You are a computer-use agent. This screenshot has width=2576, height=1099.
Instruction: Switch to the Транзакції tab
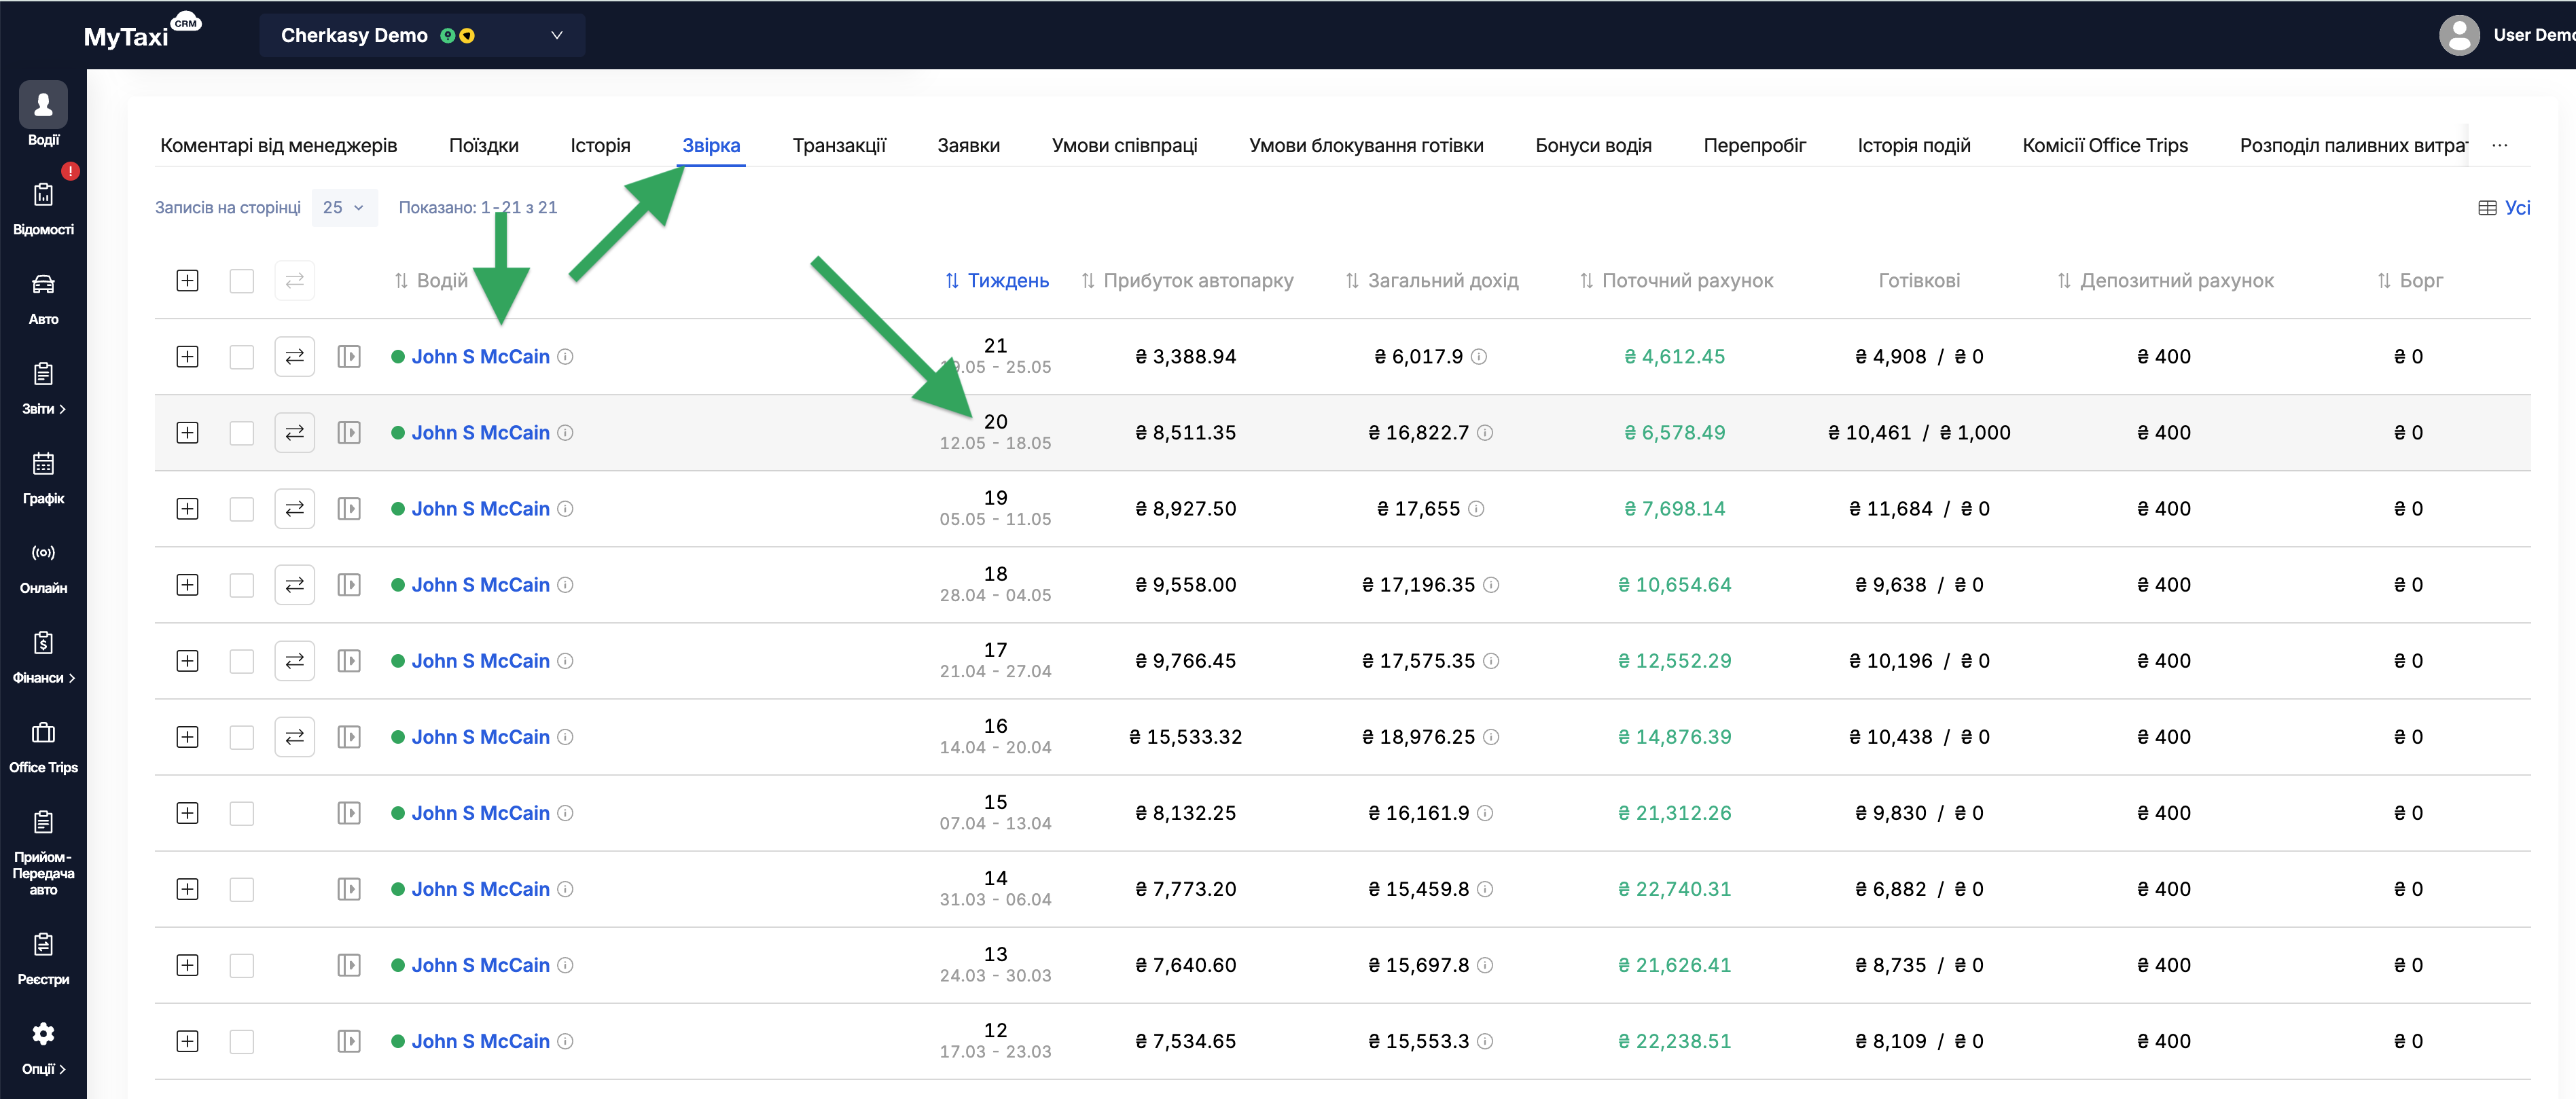point(839,145)
